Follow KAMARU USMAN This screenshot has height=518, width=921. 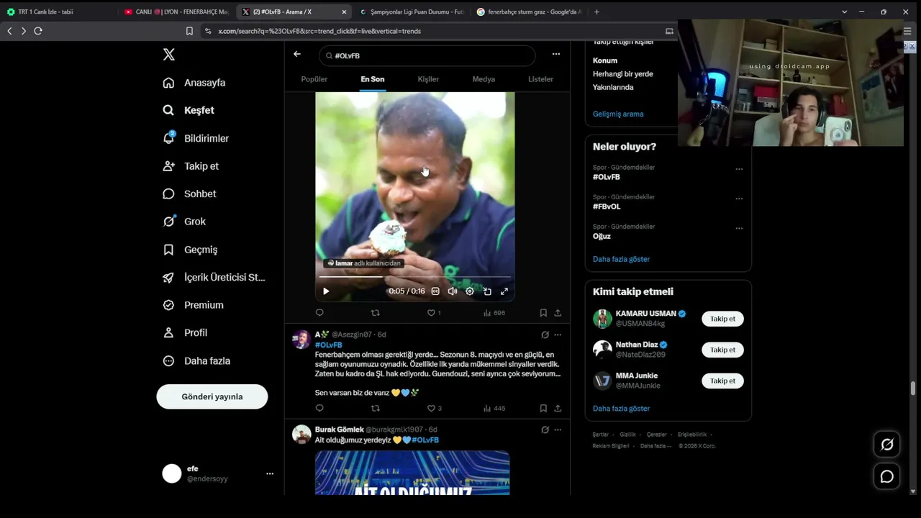[x=722, y=319]
